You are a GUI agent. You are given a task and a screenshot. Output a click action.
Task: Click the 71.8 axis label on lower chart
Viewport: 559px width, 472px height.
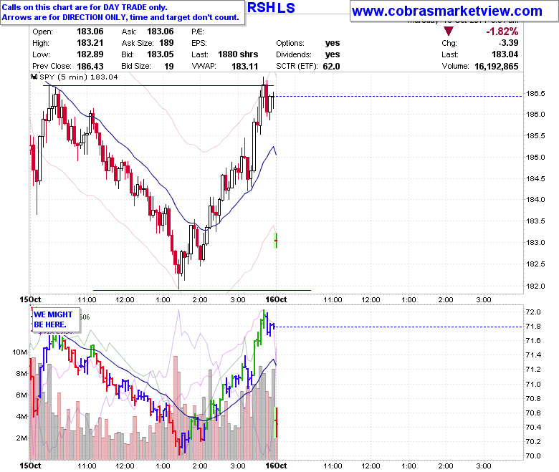coord(533,327)
